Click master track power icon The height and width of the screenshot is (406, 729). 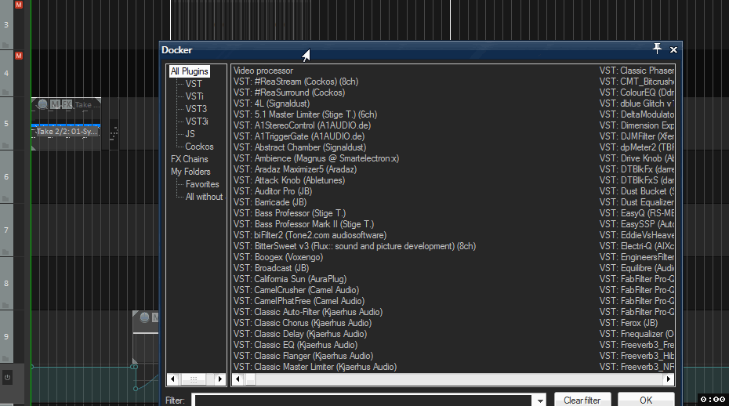(7, 377)
